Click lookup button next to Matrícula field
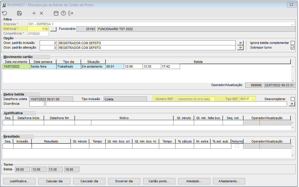299x187 pixels. 53,29
